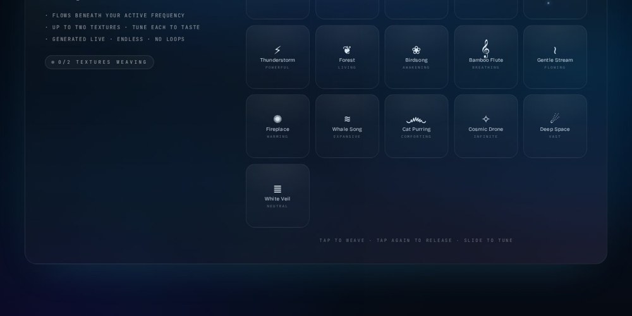Click the Cosmic Drone sparkle icon
The height and width of the screenshot is (316, 632).
tap(485, 119)
